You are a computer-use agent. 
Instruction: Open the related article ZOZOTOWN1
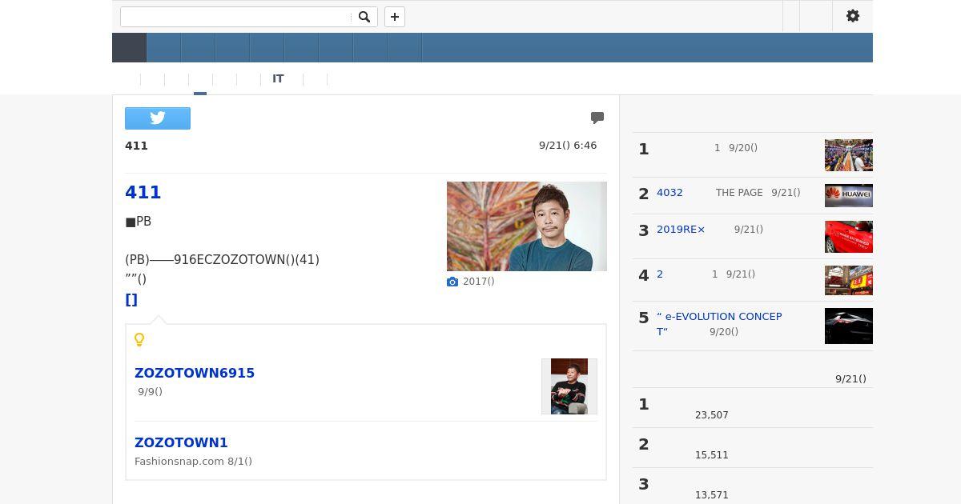[181, 442]
